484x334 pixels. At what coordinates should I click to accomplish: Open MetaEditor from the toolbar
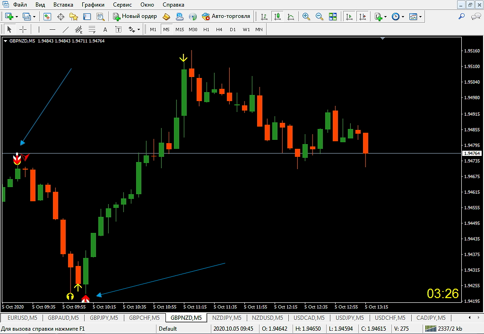[166, 17]
